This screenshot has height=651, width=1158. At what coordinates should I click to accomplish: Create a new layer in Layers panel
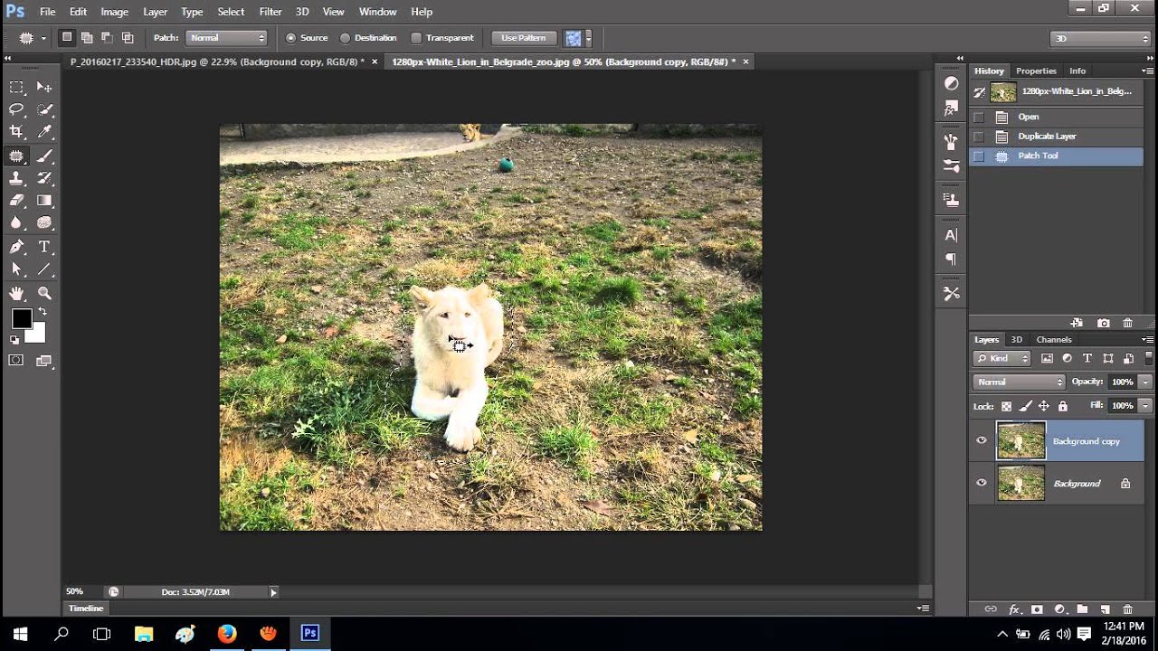[x=1106, y=609]
